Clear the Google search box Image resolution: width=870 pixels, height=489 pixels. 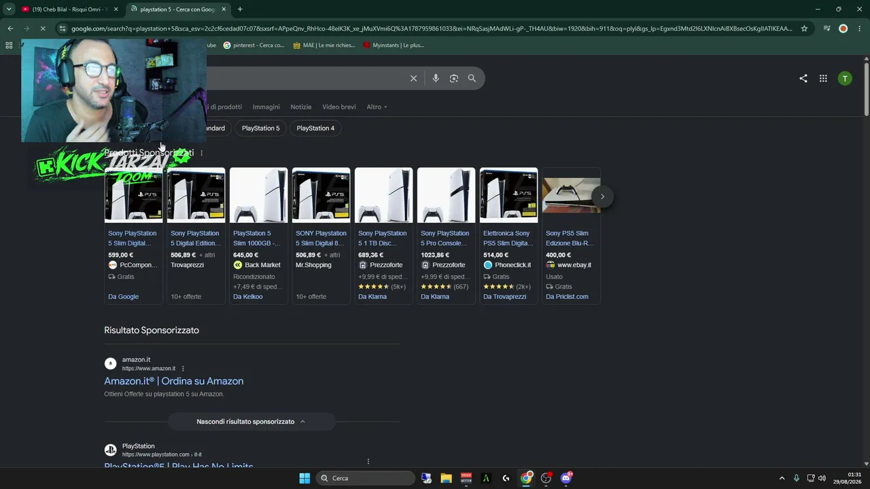coord(413,78)
